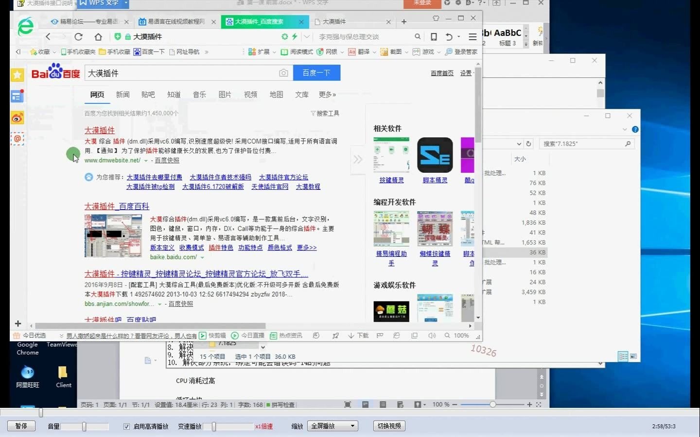This screenshot has width=700, height=437.
Task: Open 大漠插件官方论坛 suggestion link
Action: tap(283, 177)
